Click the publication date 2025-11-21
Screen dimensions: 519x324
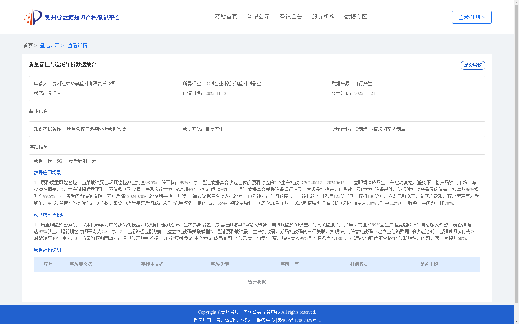pos(365,93)
